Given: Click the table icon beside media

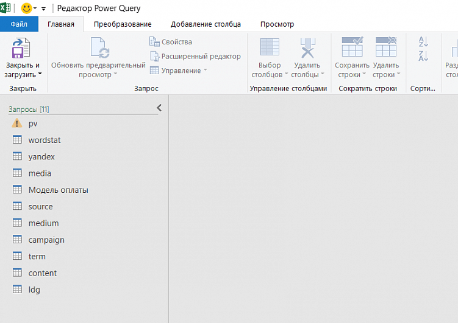Looking at the screenshot, I should pyautogui.click(x=17, y=173).
